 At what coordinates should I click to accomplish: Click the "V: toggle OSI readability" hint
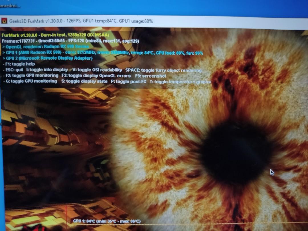pos(97,70)
